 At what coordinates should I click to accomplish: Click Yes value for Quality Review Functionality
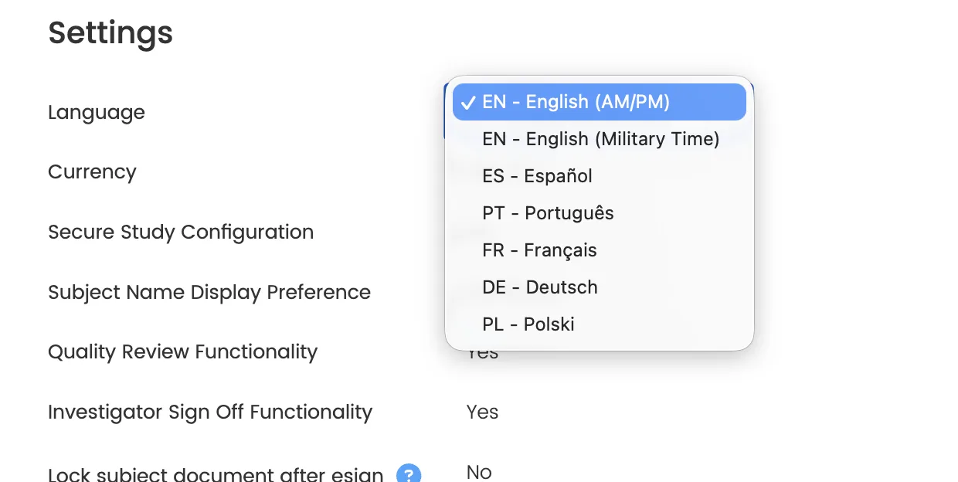coord(482,355)
